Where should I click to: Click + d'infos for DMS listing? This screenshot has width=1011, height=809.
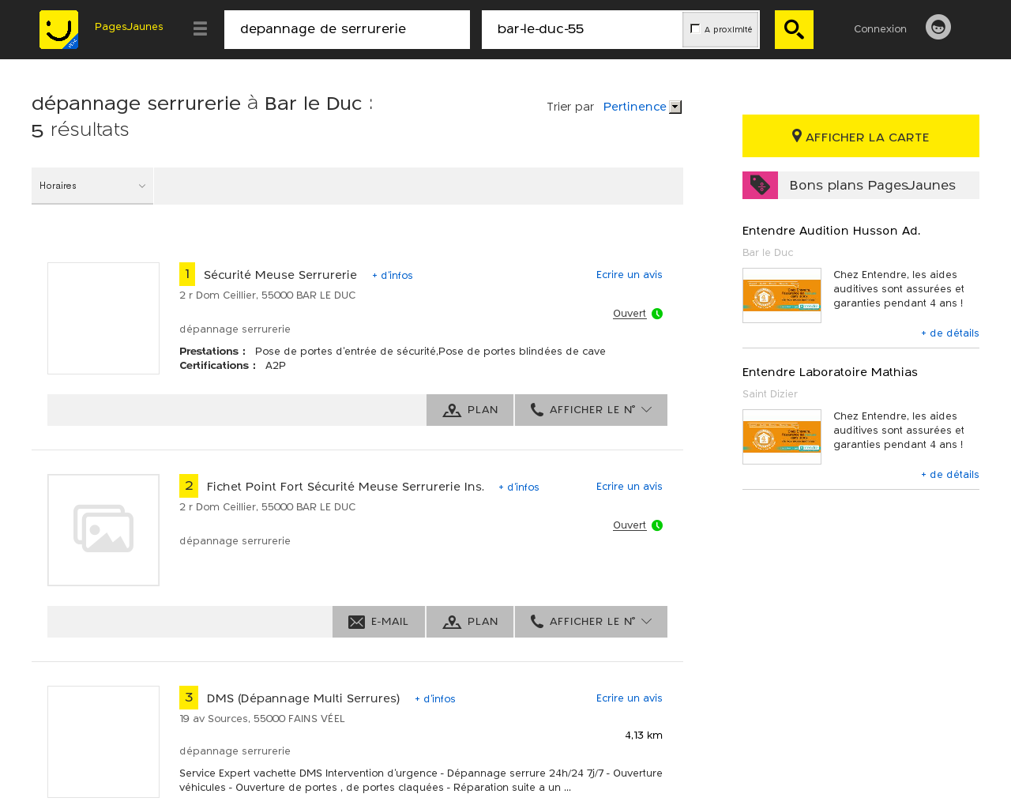(435, 699)
